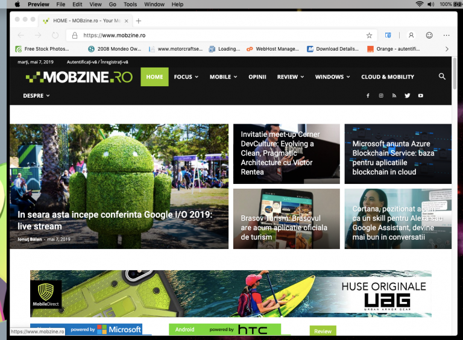Open the Go menu
463x340 pixels.
tap(113, 4)
